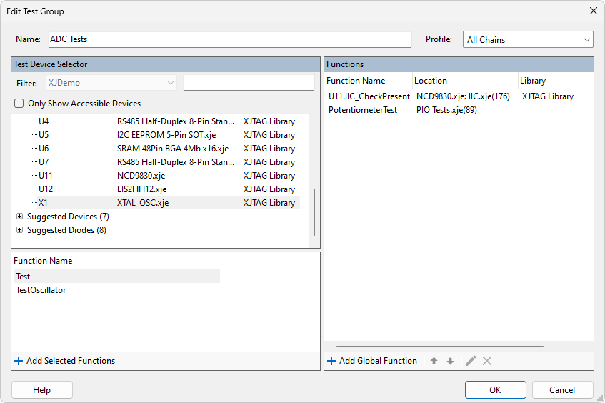This screenshot has width=605, height=403.
Task: Open the Profile dropdown showing All Chains
Action: [528, 40]
